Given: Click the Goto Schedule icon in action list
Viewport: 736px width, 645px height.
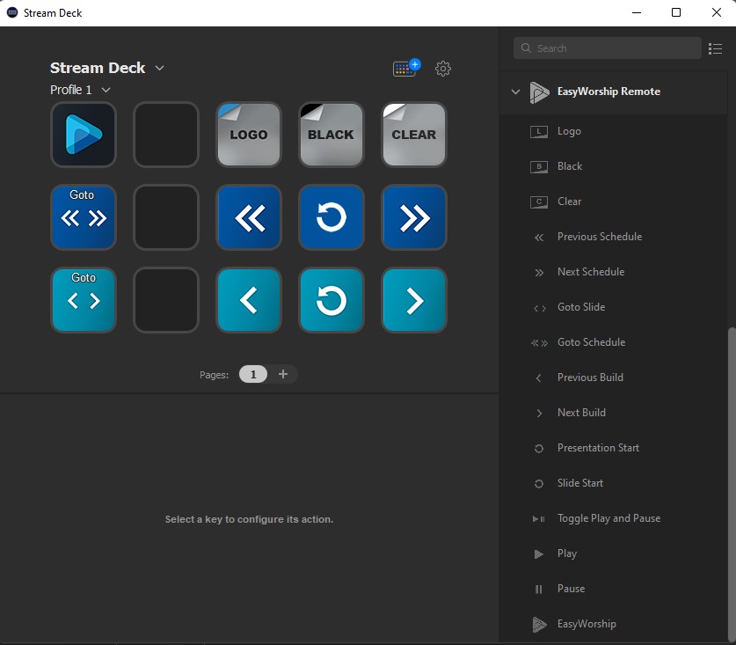Looking at the screenshot, I should [539, 343].
